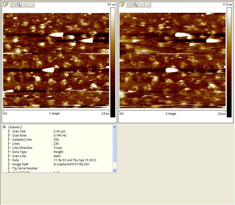
Task: Select the ruler measure tool in right panel
Action: point(123,5)
